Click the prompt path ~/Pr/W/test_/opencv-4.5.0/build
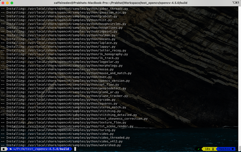241x152 pixels. [x=41, y=149]
